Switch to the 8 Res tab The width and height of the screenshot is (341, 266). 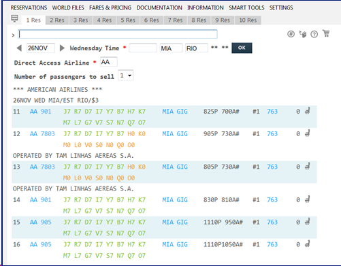[x=199, y=20]
